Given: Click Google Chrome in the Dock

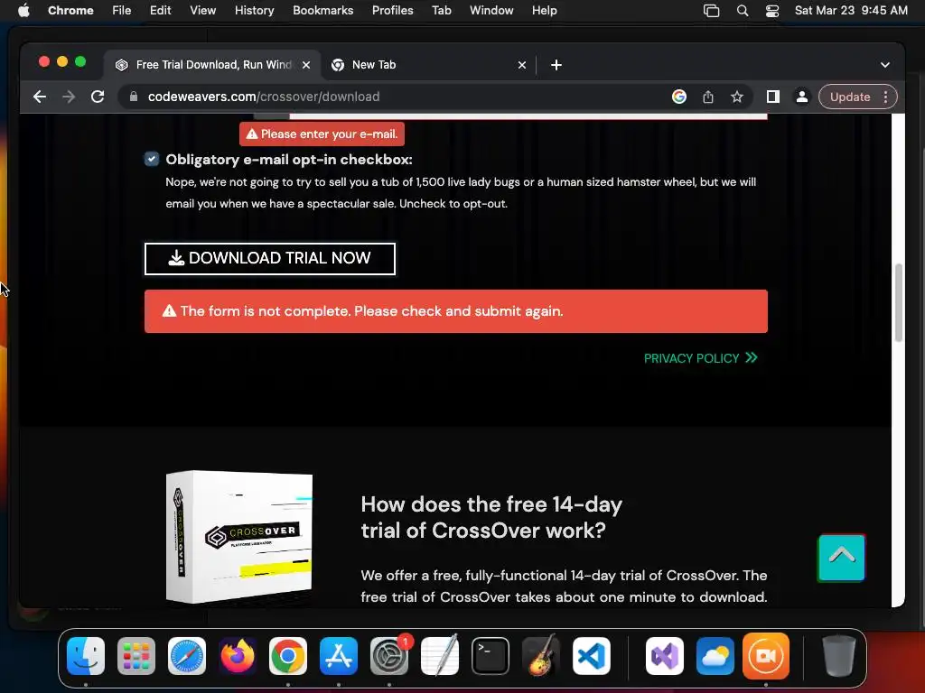Looking at the screenshot, I should click(288, 656).
